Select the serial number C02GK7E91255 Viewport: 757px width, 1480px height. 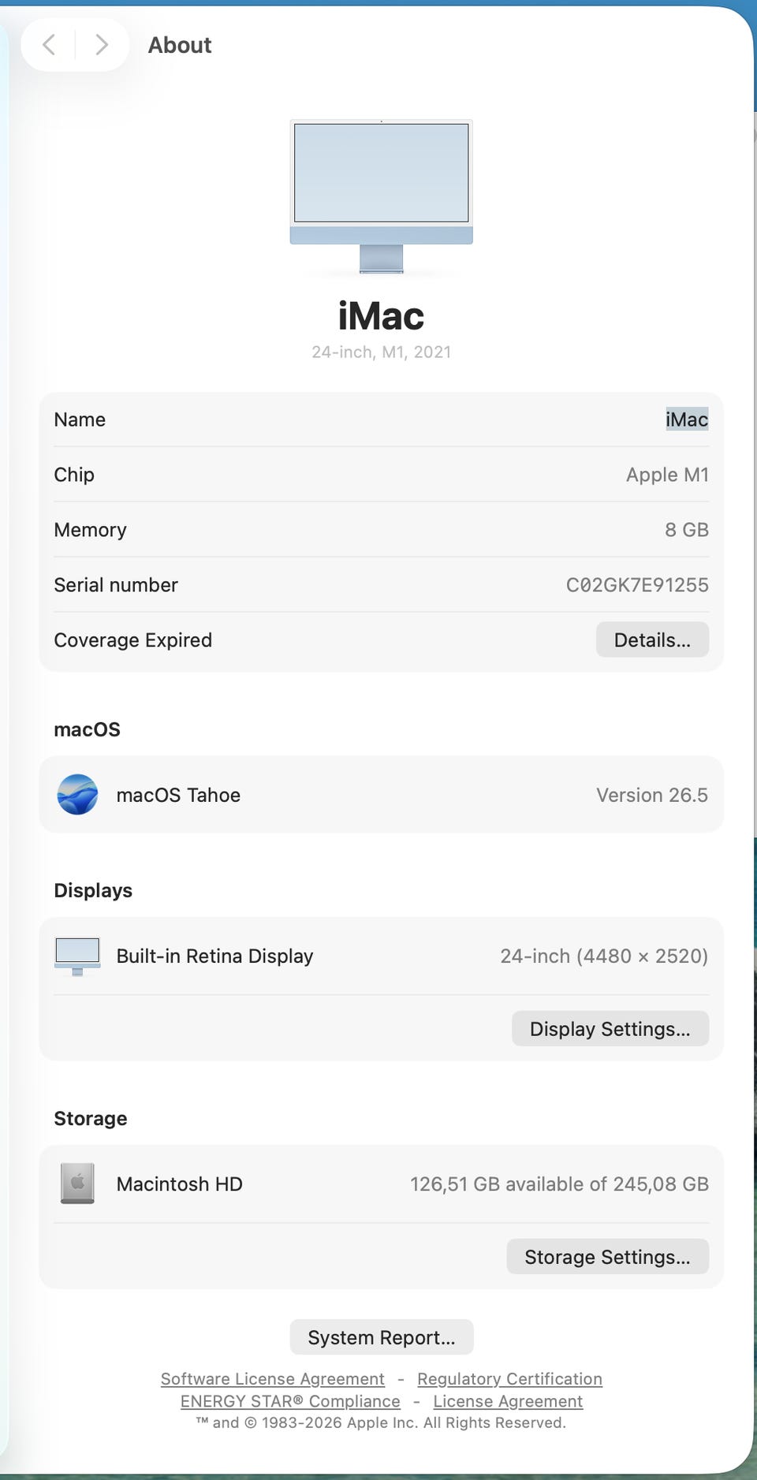637,585
